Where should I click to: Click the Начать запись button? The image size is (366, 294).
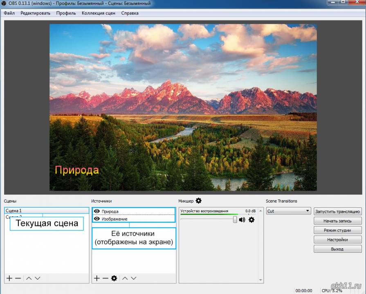tap(337, 221)
